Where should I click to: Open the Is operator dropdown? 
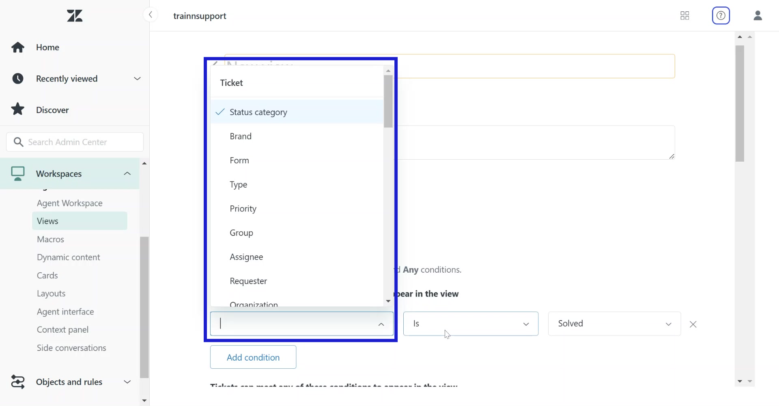click(x=471, y=324)
